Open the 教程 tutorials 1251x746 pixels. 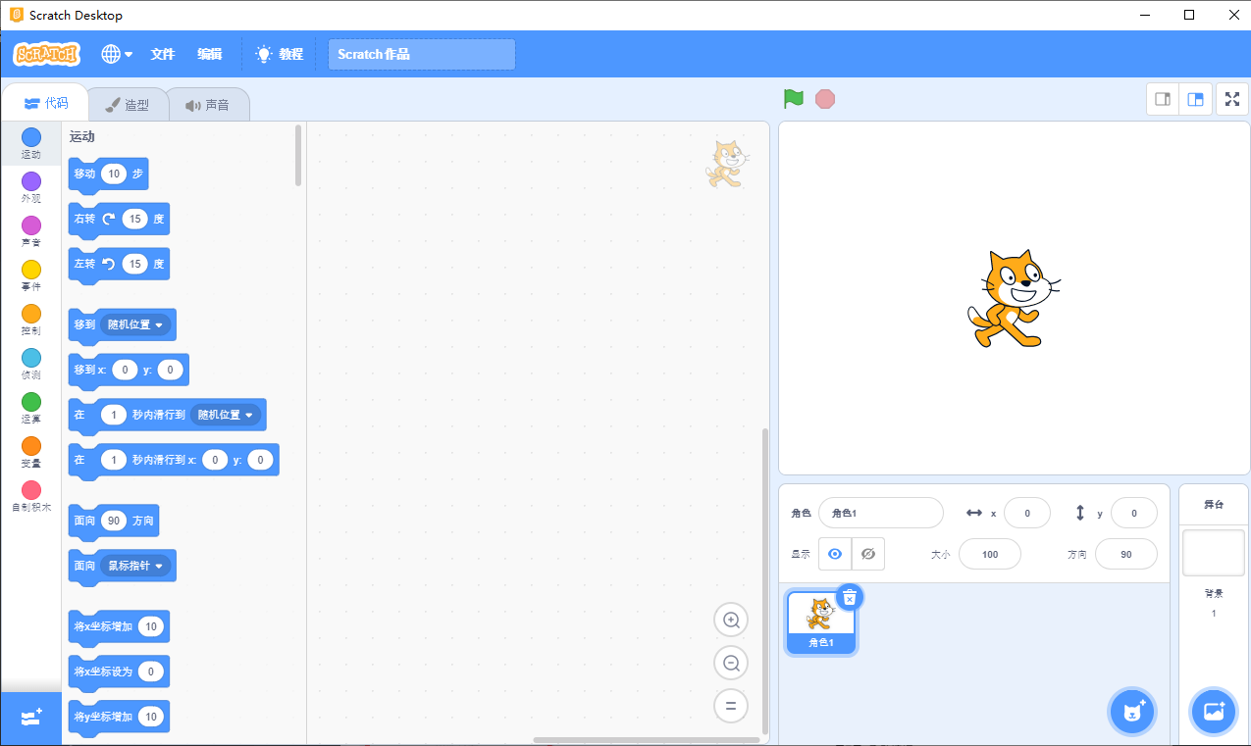280,54
